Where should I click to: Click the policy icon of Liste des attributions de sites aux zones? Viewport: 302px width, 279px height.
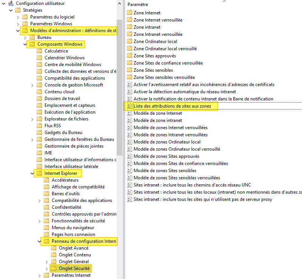coord(129,106)
